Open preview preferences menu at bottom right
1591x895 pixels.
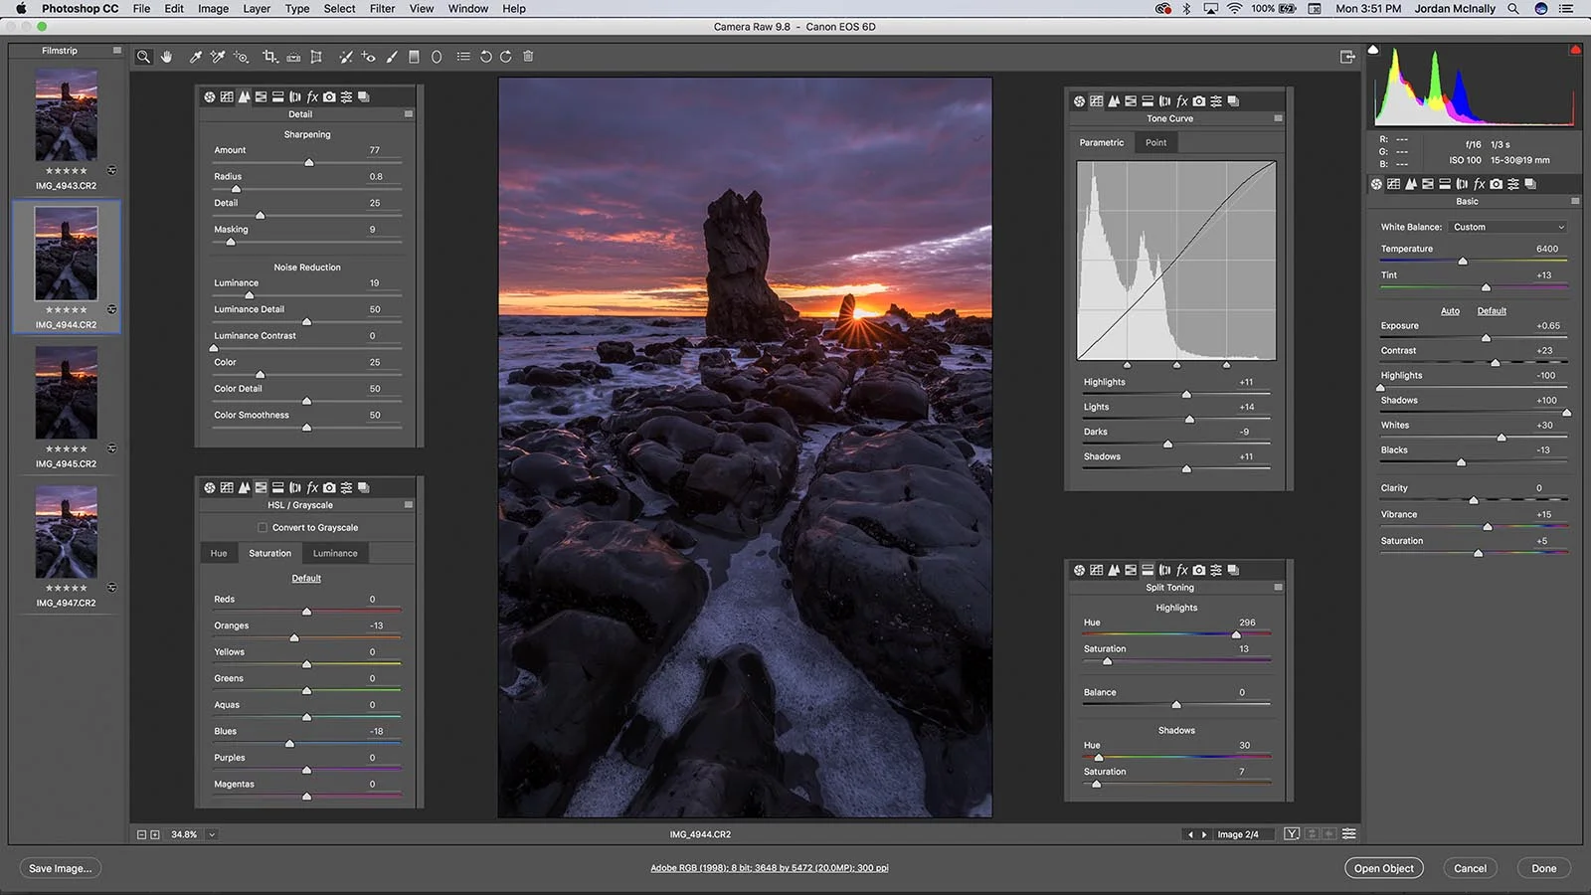[x=1349, y=834]
